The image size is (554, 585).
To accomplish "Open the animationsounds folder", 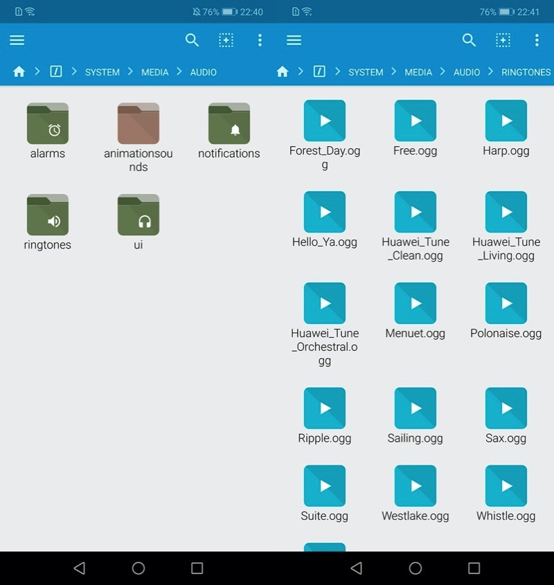I will coord(138,124).
